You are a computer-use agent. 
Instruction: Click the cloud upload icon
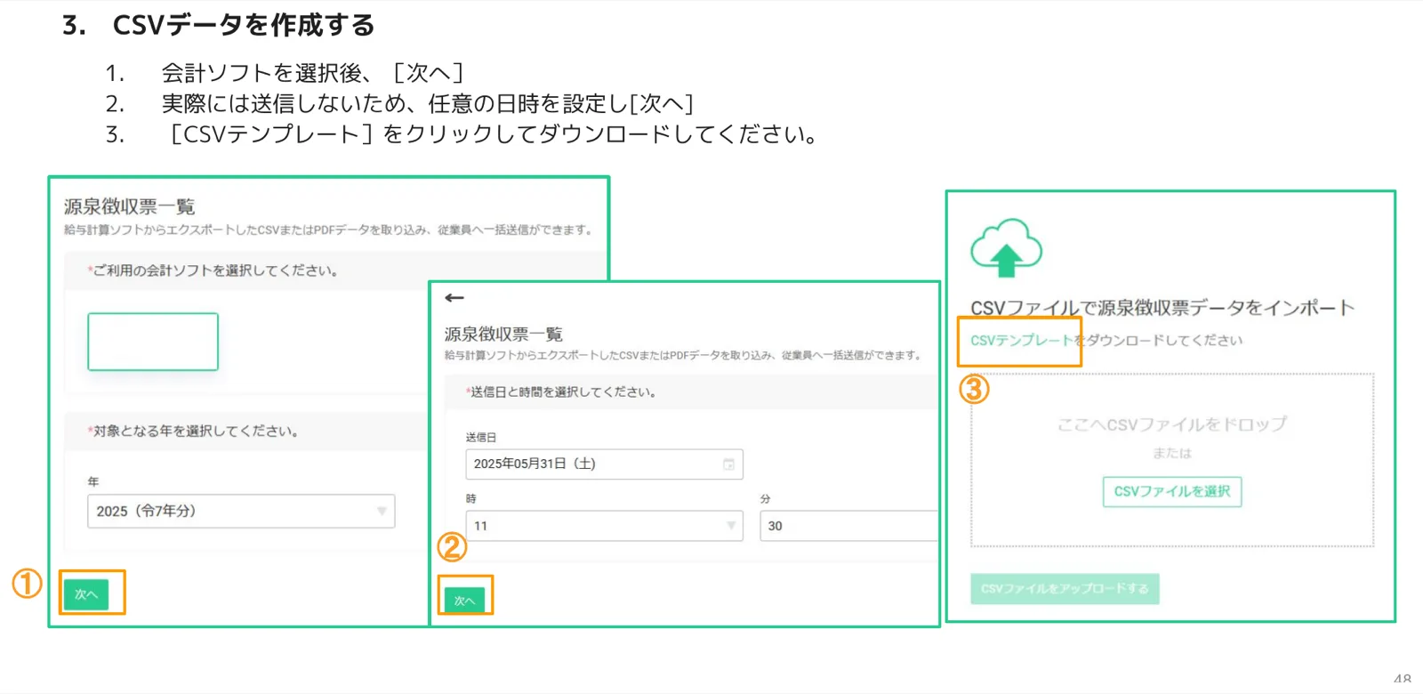click(x=1006, y=247)
